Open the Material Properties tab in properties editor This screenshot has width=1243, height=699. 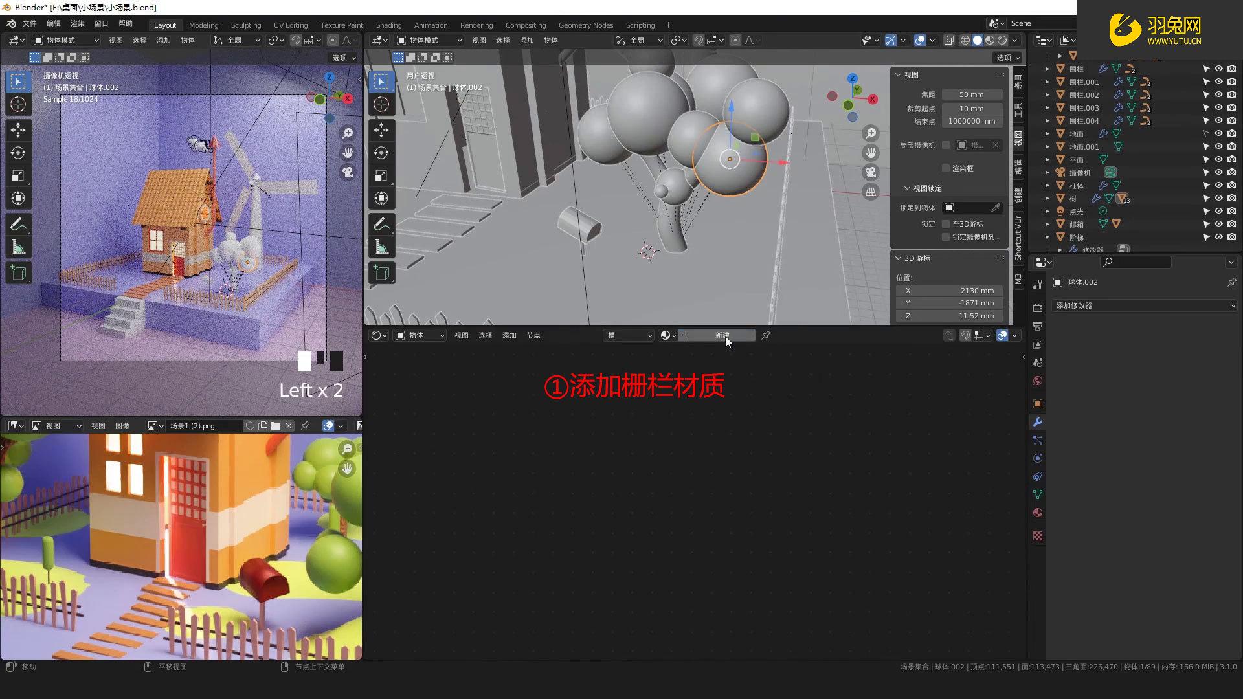click(x=1037, y=513)
